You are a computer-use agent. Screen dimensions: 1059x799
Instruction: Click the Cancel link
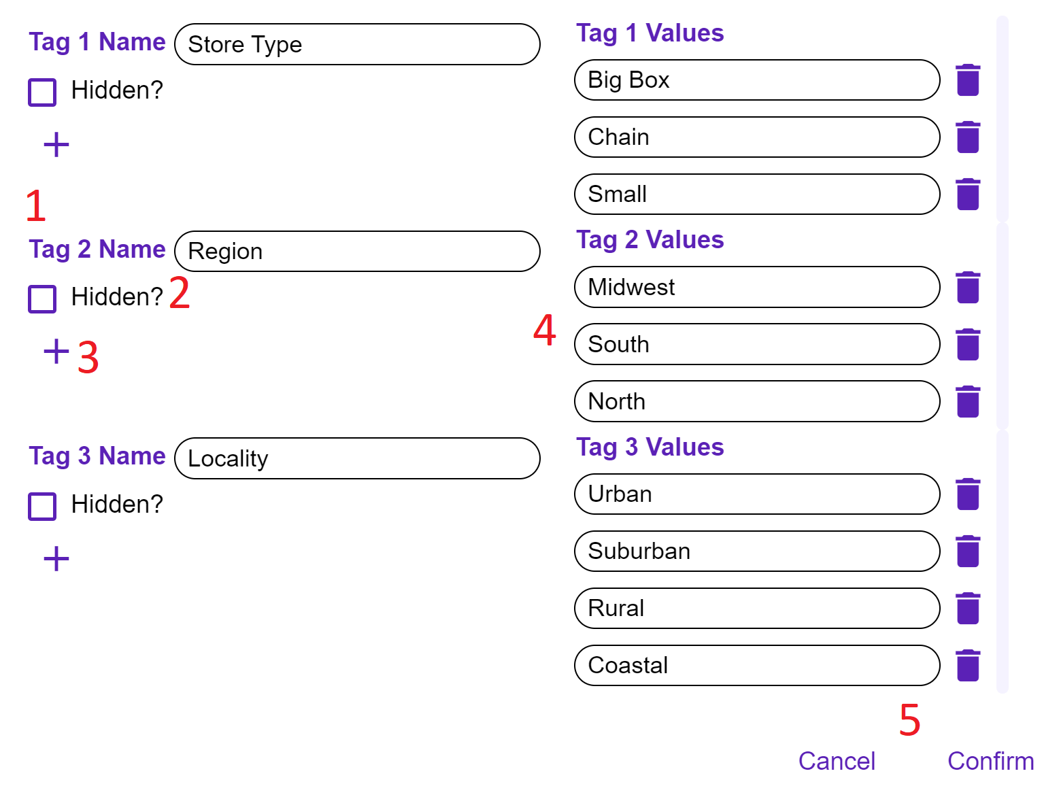837,761
